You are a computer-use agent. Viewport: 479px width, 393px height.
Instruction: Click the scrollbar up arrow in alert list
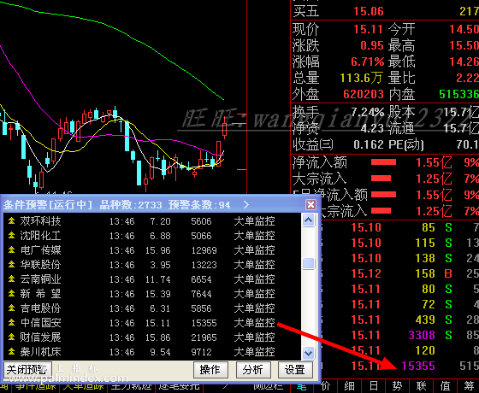(308, 220)
